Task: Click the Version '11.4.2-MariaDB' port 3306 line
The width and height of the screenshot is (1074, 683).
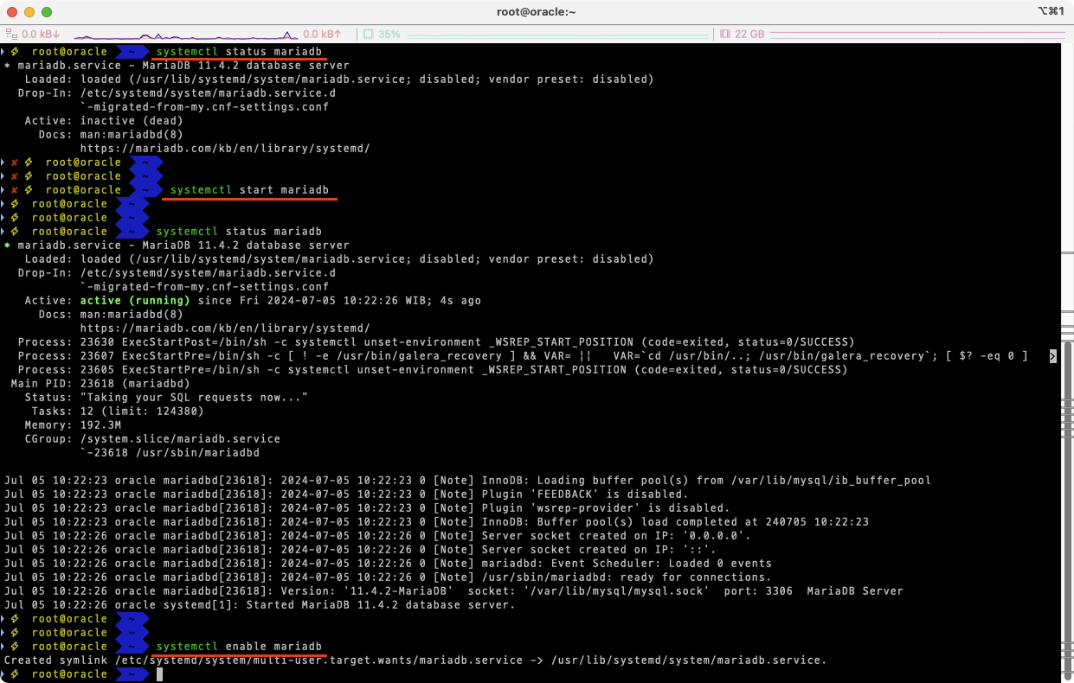Action: point(453,591)
